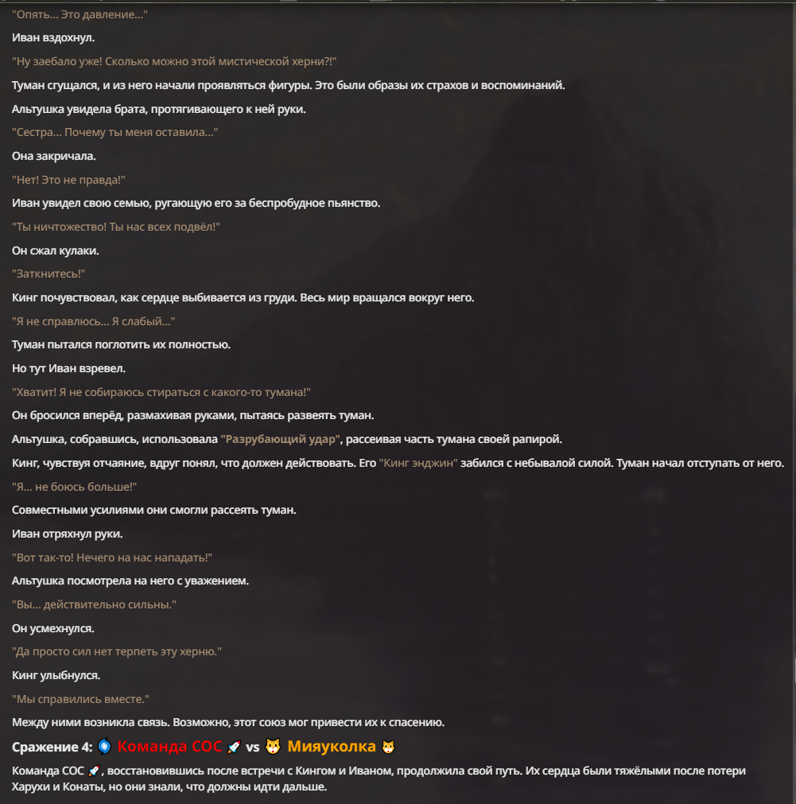Click the line "Кинг улыбнулся."
The height and width of the screenshot is (804, 796).
tap(56, 675)
